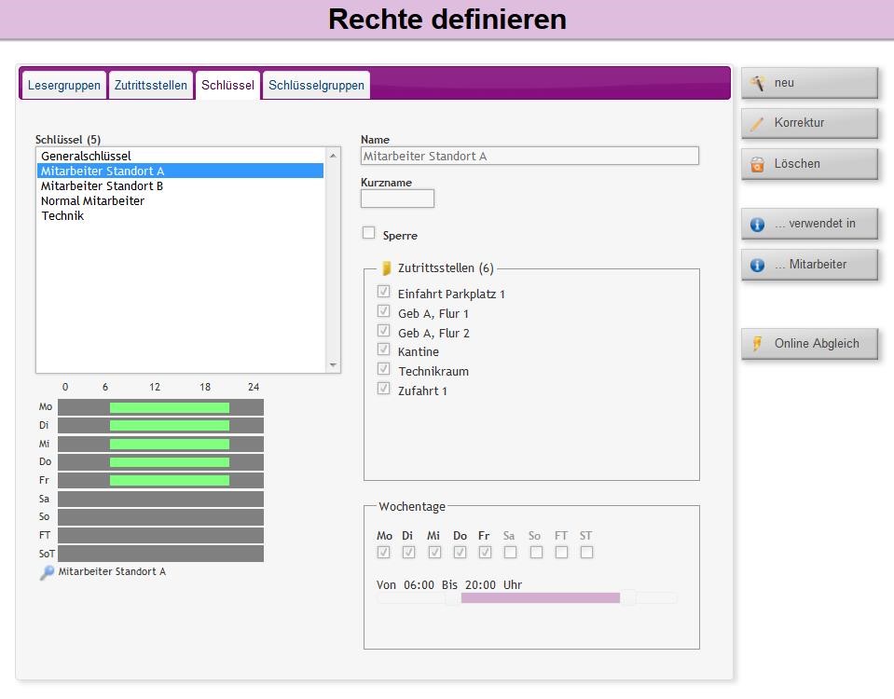894x699 pixels.
Task: Click the key icon below the weekly chart
Action: 47,572
